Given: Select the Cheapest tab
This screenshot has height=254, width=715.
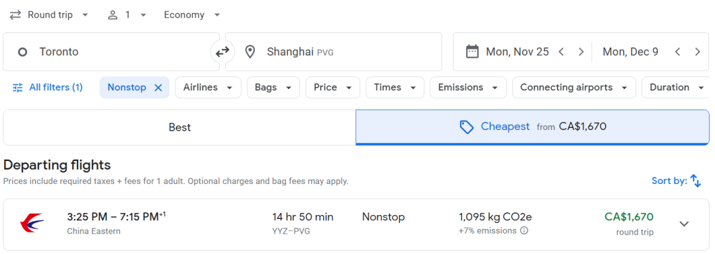Looking at the screenshot, I should [532, 127].
